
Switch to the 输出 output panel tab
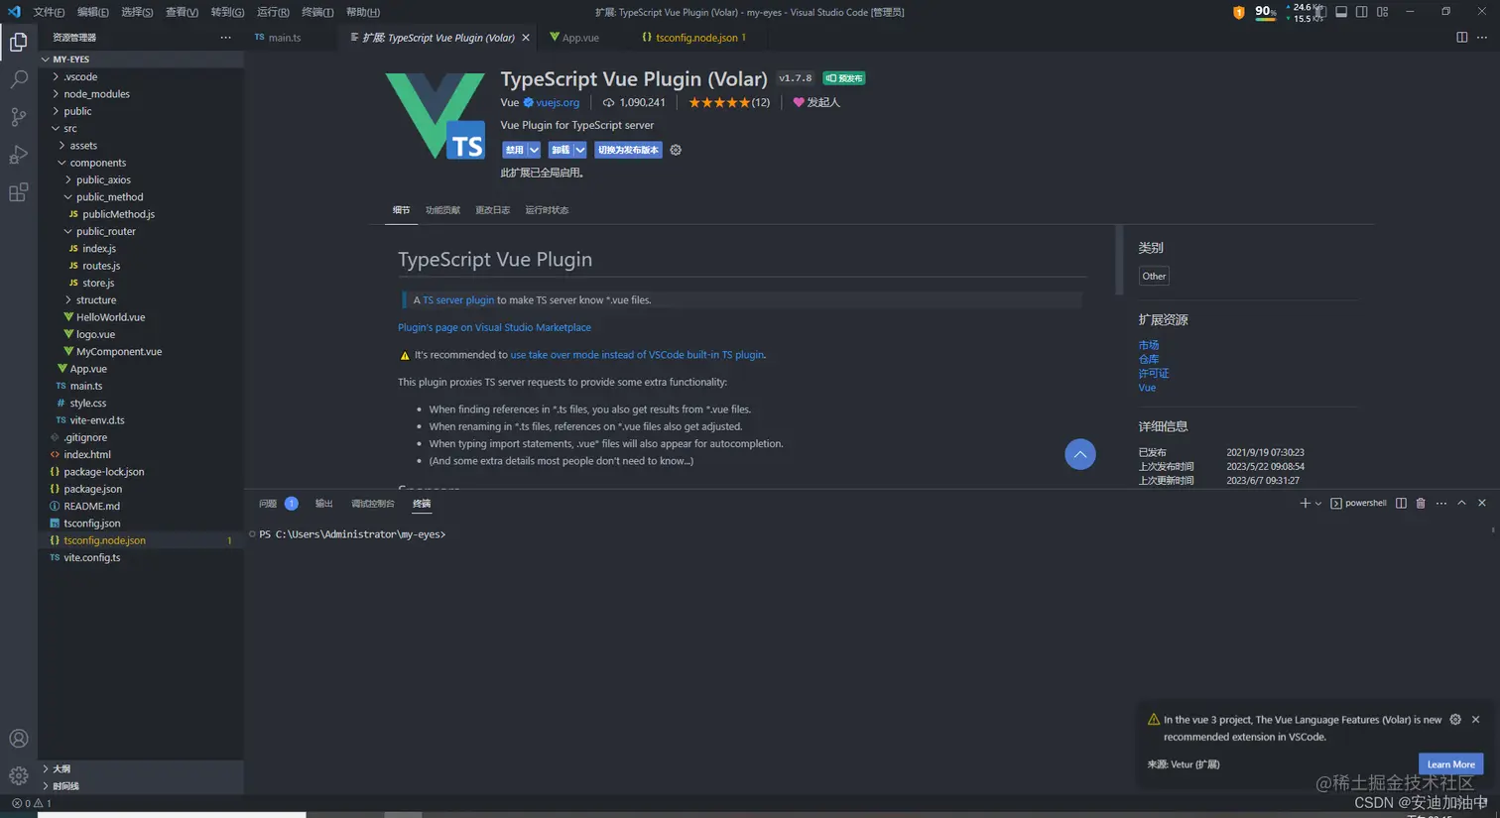click(x=323, y=504)
